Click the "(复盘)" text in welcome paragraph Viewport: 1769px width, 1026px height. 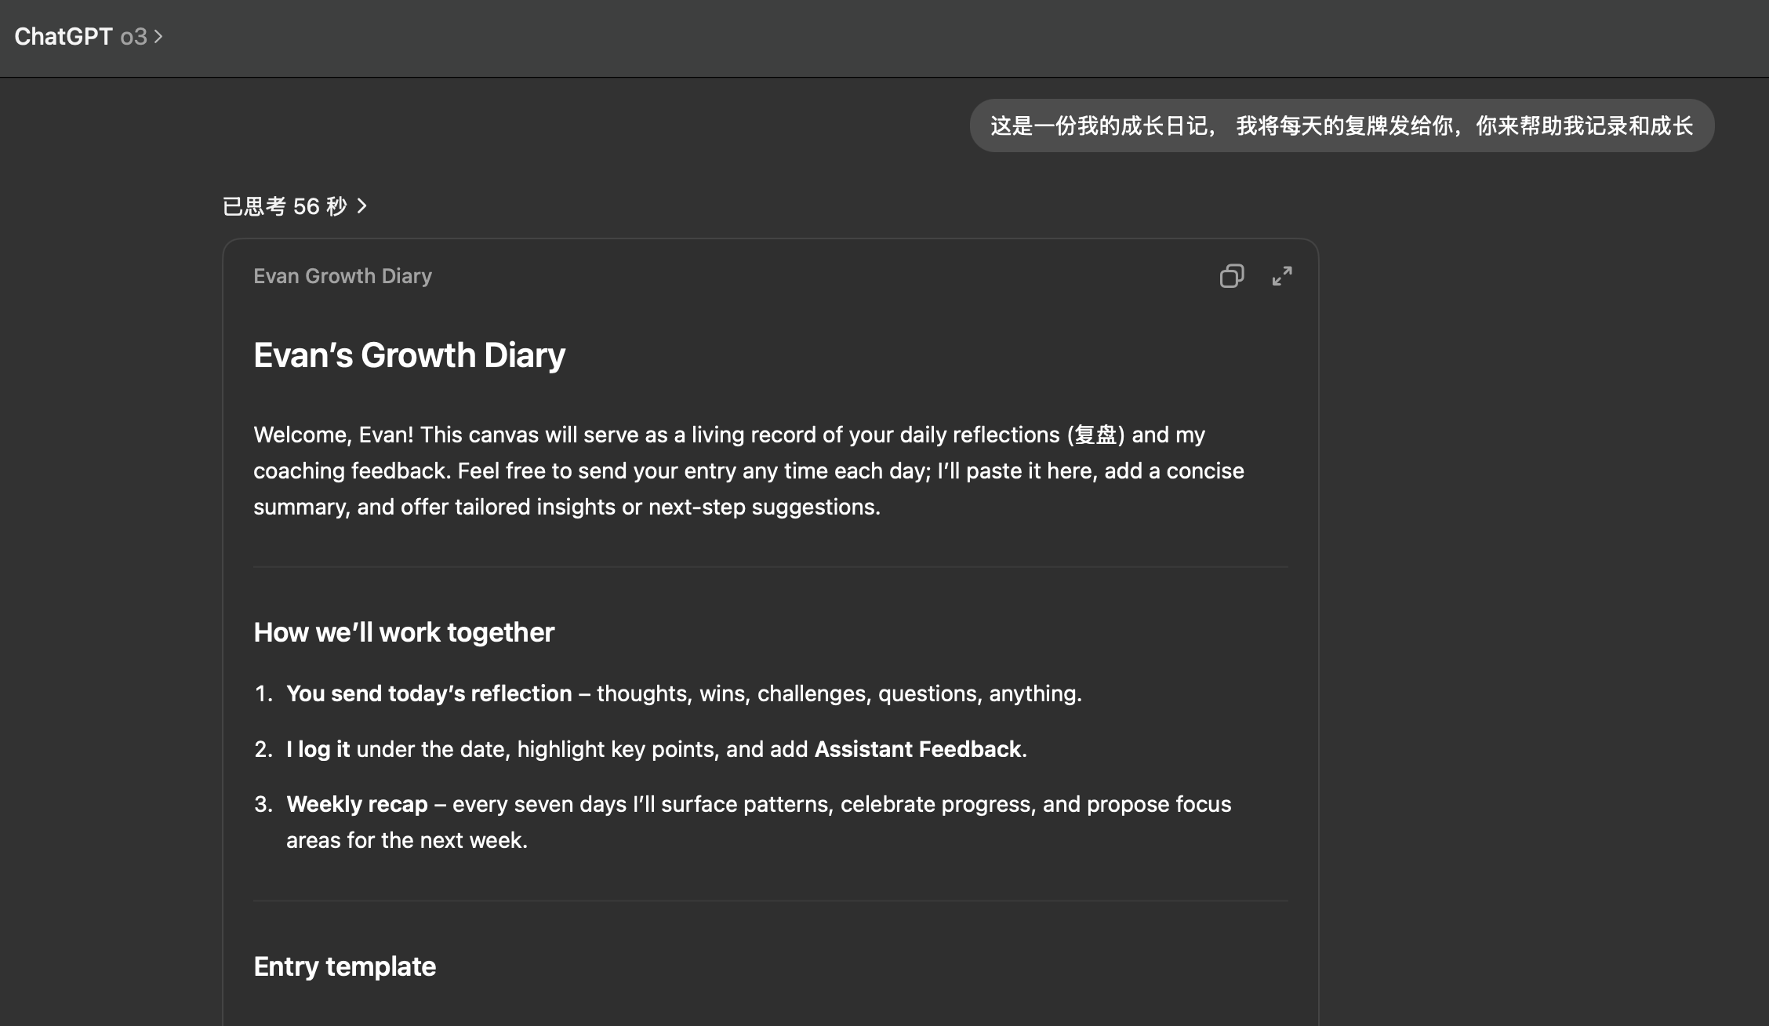tap(1095, 435)
